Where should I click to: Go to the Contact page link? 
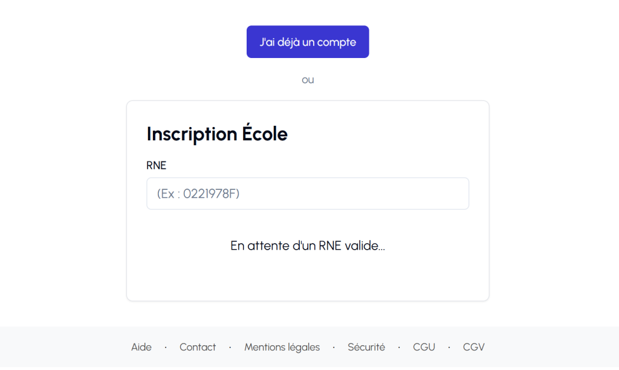click(x=198, y=347)
